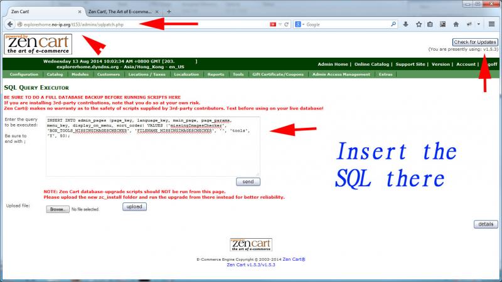Open the Catalog menu
This screenshot has width=502, height=282.
coord(55,74)
